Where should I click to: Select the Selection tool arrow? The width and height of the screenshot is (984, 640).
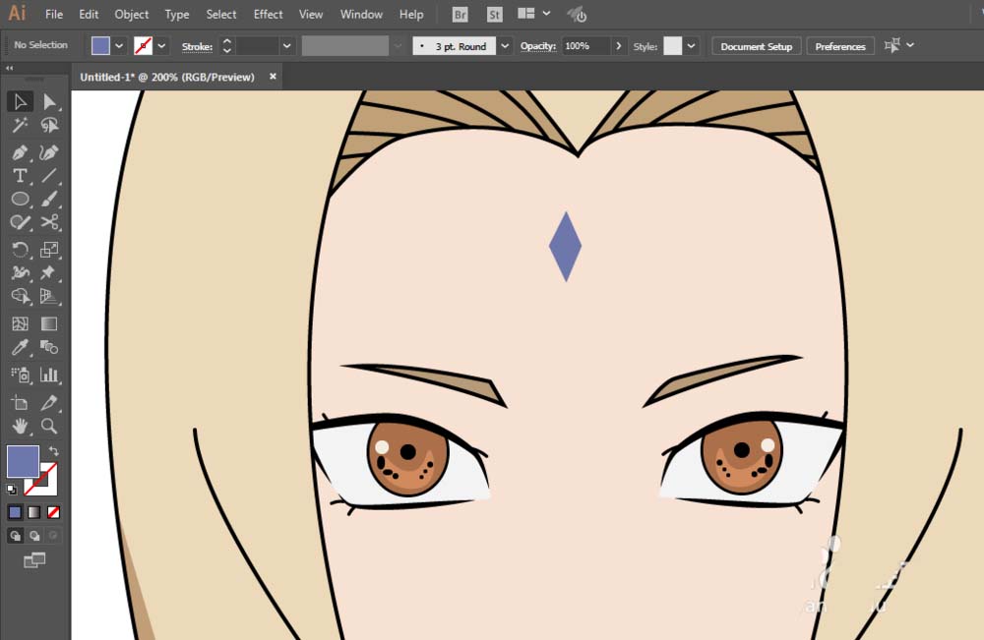point(20,101)
